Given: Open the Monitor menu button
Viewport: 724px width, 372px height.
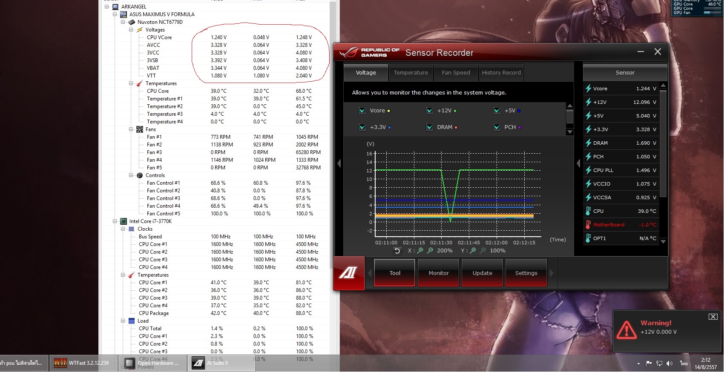Looking at the screenshot, I should (x=439, y=273).
